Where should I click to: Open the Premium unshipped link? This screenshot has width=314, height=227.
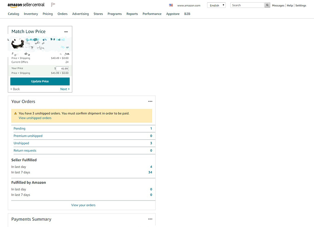28,136
